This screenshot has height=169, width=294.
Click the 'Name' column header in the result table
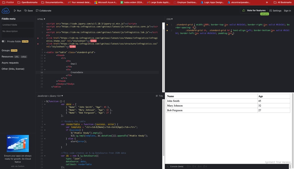tap(212, 96)
